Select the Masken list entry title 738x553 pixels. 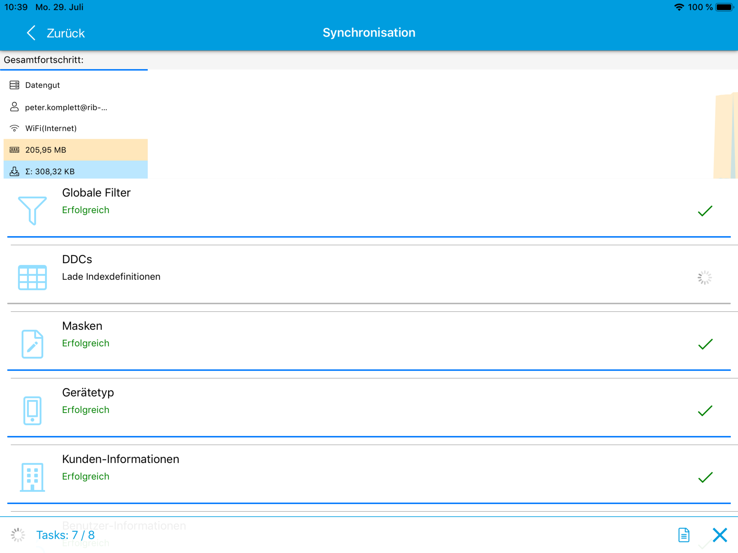(x=82, y=326)
